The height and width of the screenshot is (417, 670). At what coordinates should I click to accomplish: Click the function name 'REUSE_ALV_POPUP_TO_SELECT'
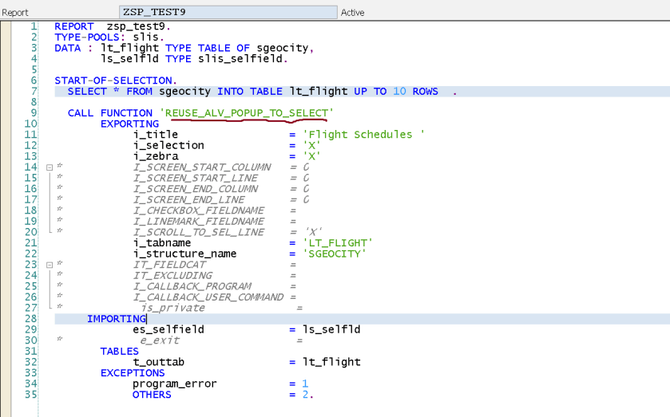[248, 113]
